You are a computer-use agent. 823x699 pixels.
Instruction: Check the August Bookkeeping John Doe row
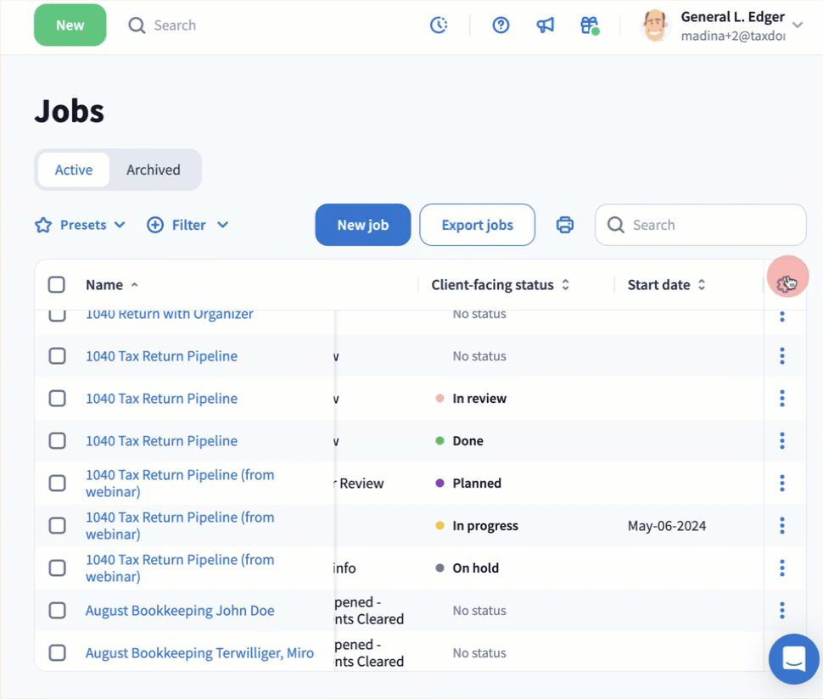(x=57, y=611)
